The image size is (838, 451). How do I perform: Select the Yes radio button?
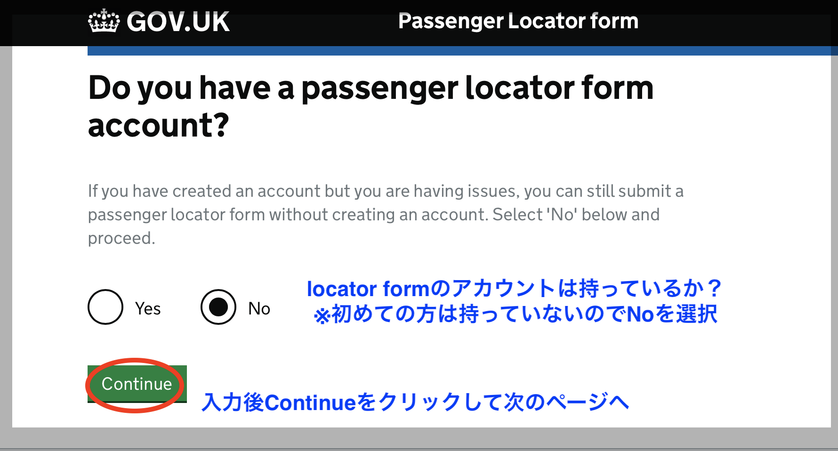[105, 307]
